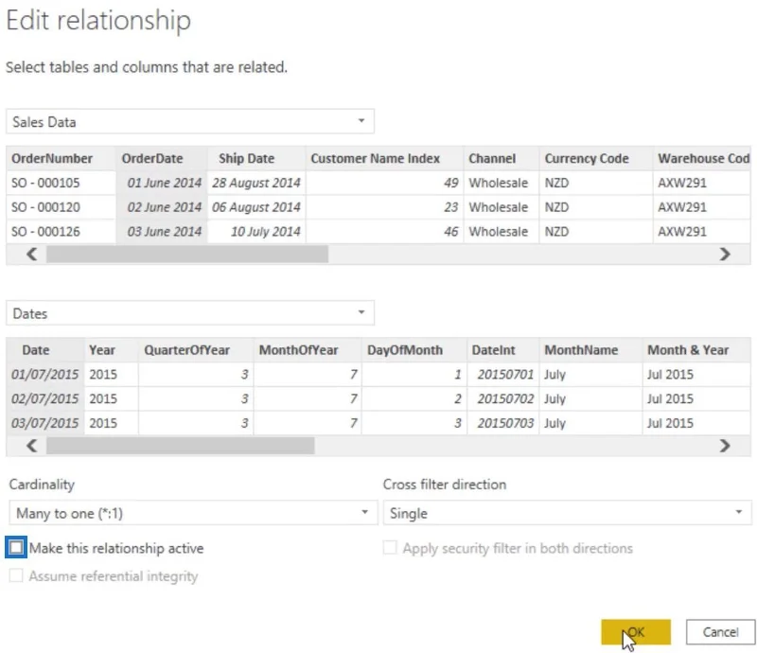The width and height of the screenshot is (757, 653).
Task: Select the OrderDate column header
Action: tap(161, 158)
